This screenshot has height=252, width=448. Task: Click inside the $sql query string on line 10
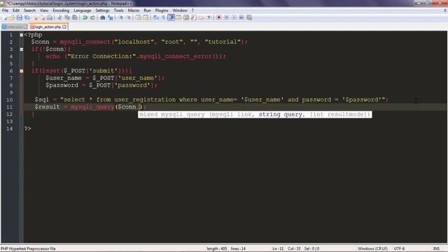pos(223,99)
